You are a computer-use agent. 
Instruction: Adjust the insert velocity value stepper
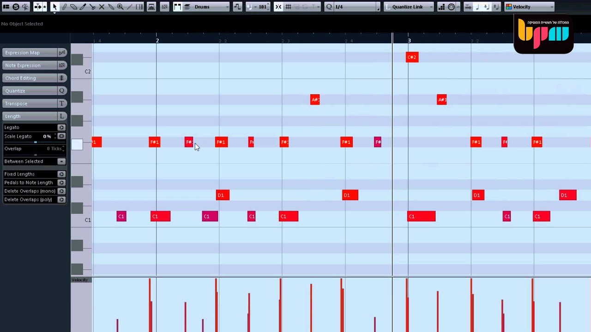(268, 7)
